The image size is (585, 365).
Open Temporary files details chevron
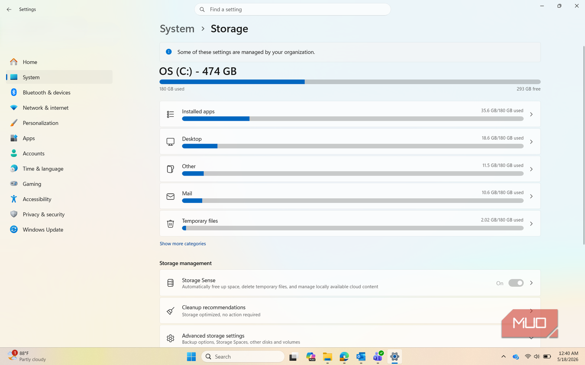pos(531,224)
